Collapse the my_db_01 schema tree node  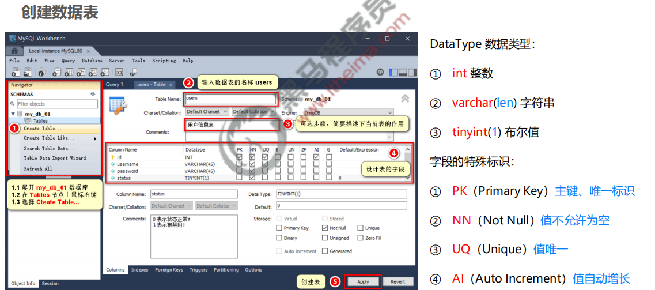13,114
